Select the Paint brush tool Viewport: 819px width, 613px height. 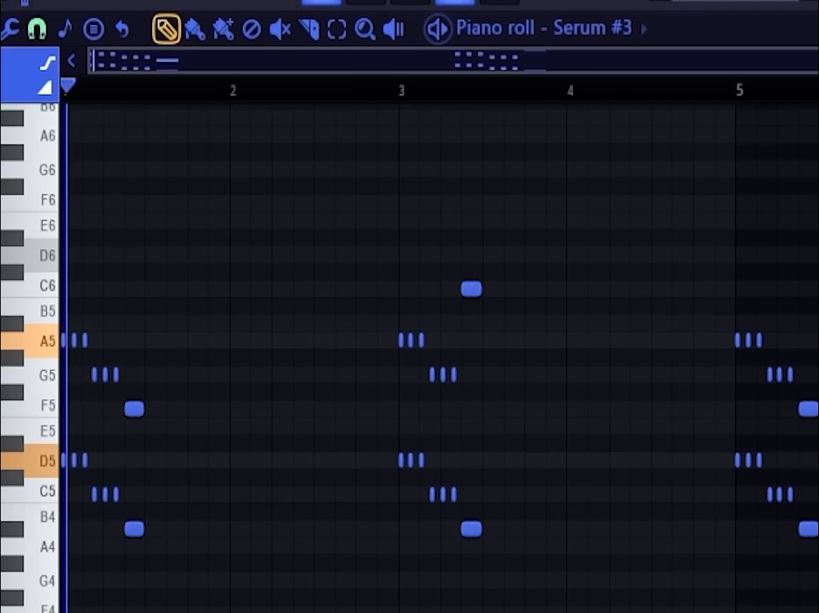point(195,30)
